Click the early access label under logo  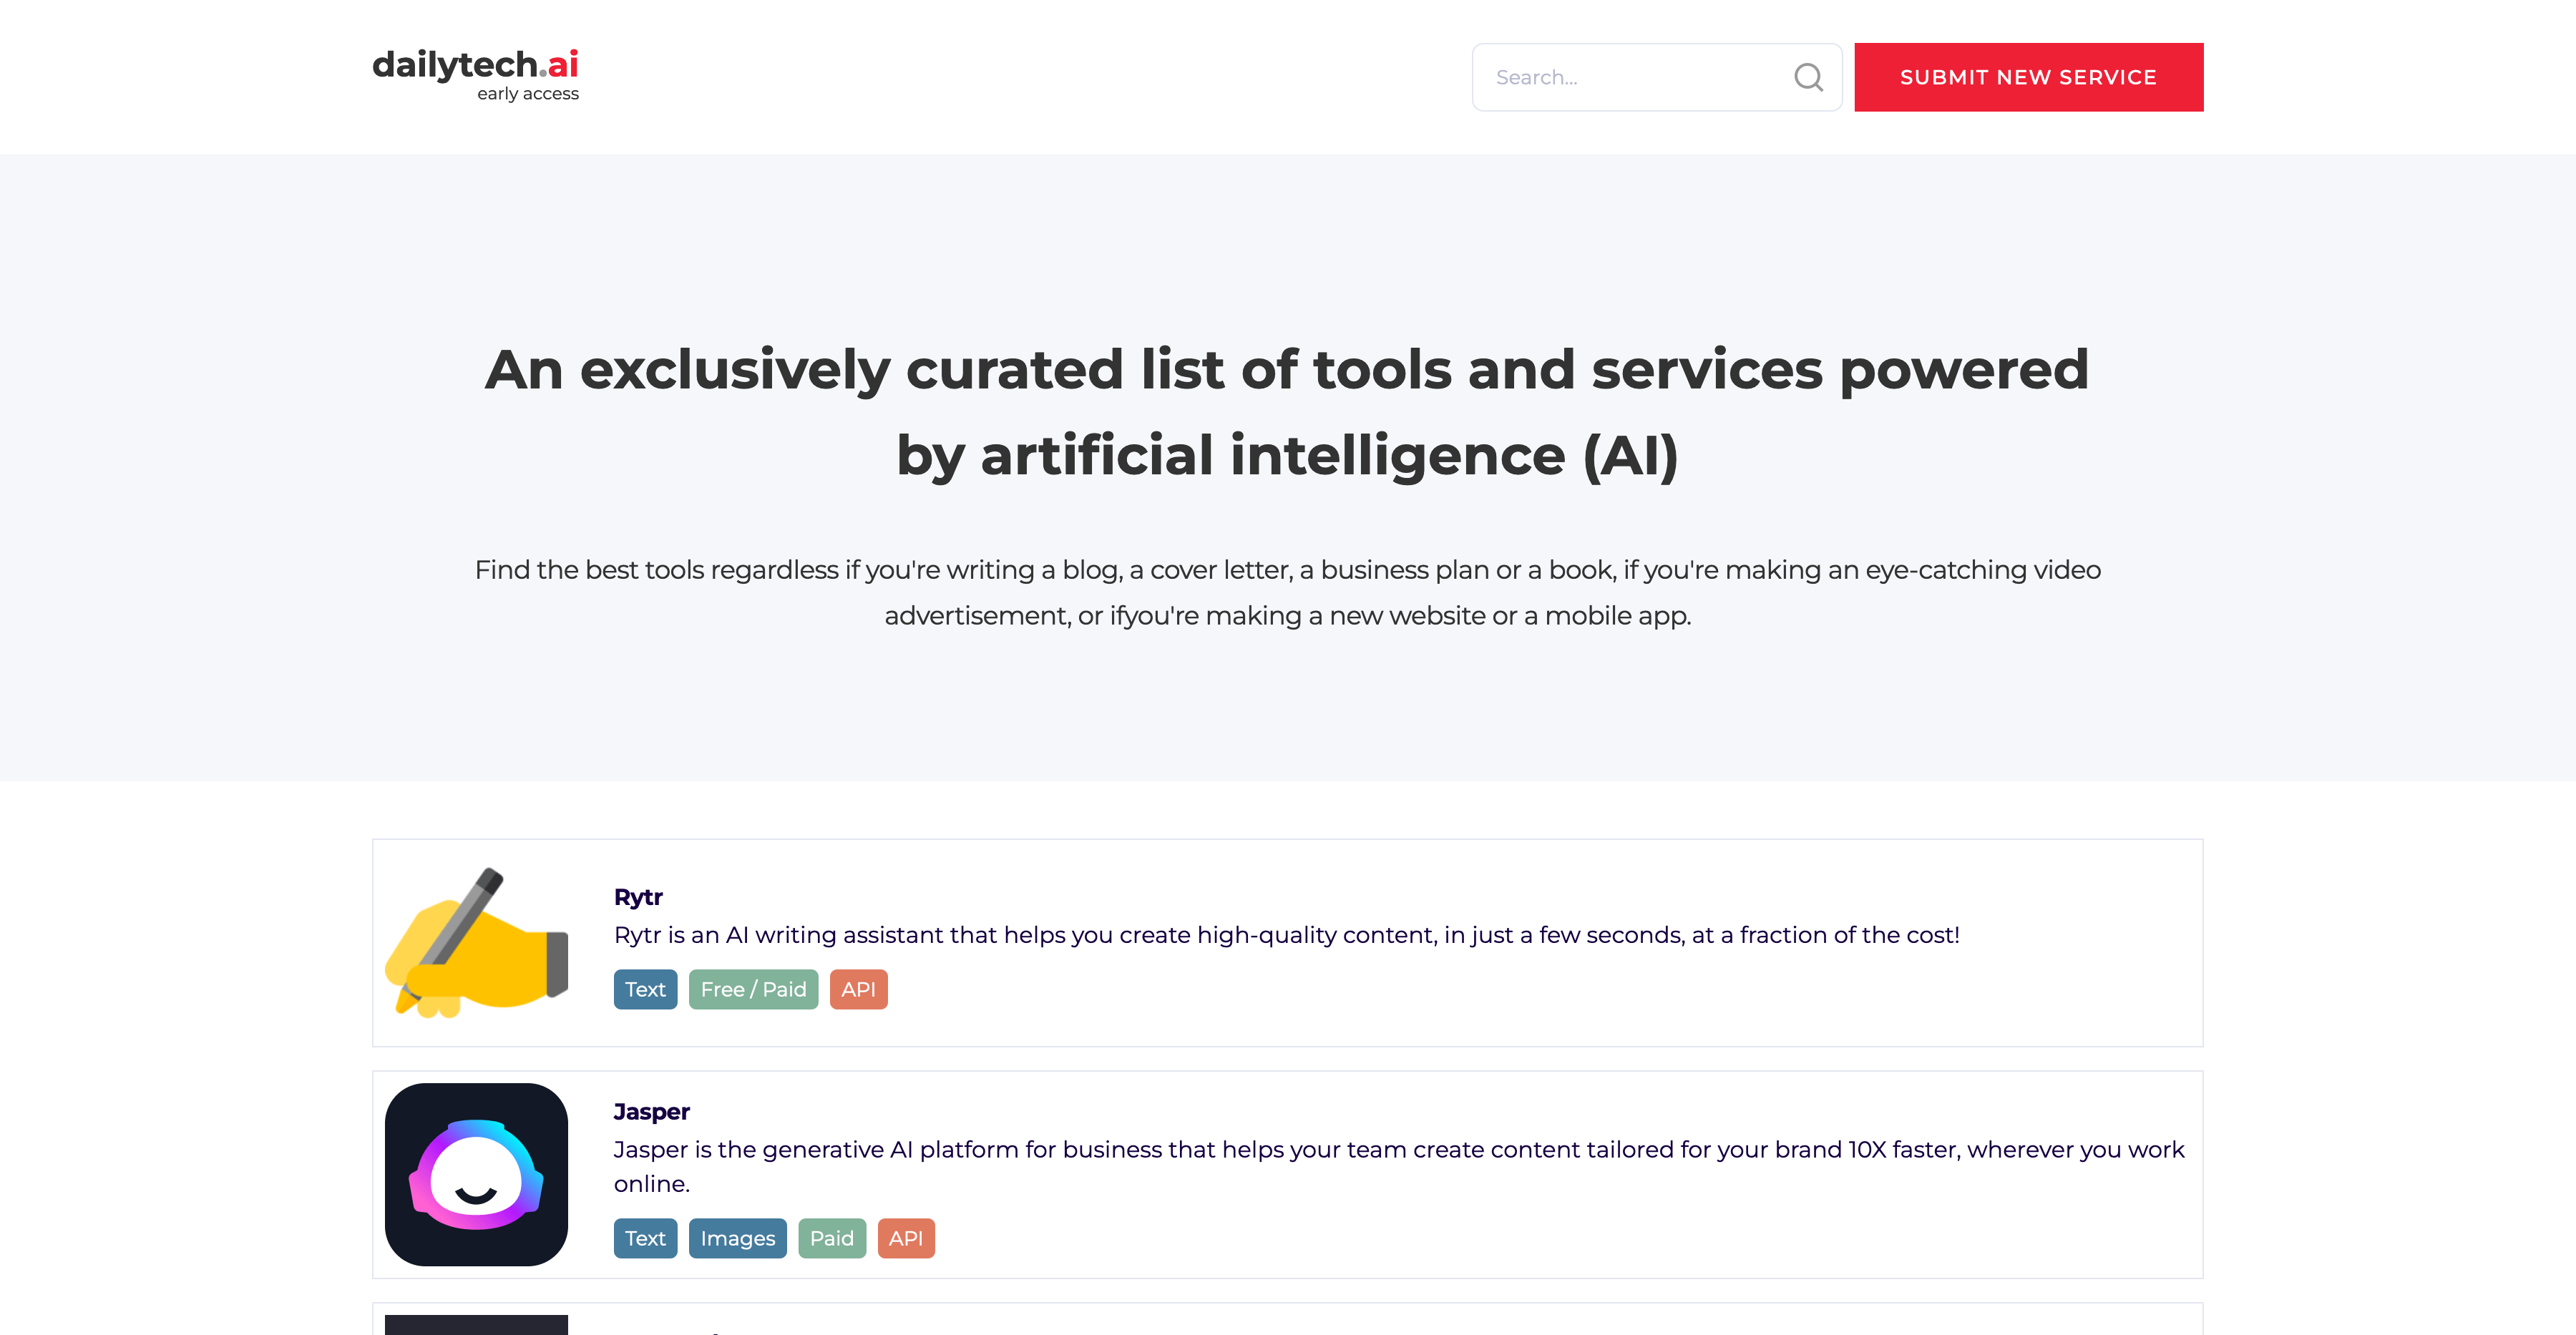click(528, 94)
